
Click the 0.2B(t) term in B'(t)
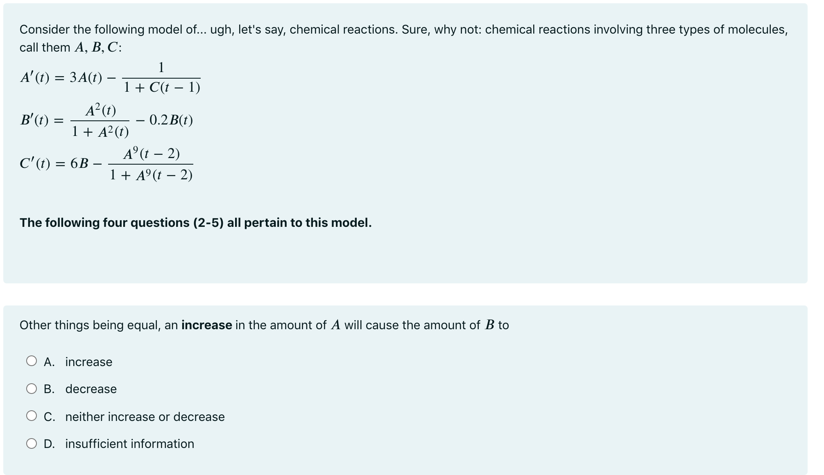click(171, 120)
